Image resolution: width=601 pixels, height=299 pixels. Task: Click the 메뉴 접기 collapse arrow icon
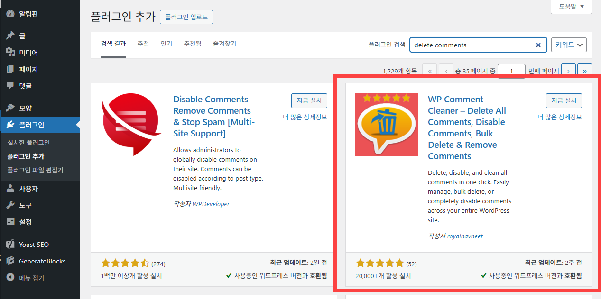click(x=10, y=278)
